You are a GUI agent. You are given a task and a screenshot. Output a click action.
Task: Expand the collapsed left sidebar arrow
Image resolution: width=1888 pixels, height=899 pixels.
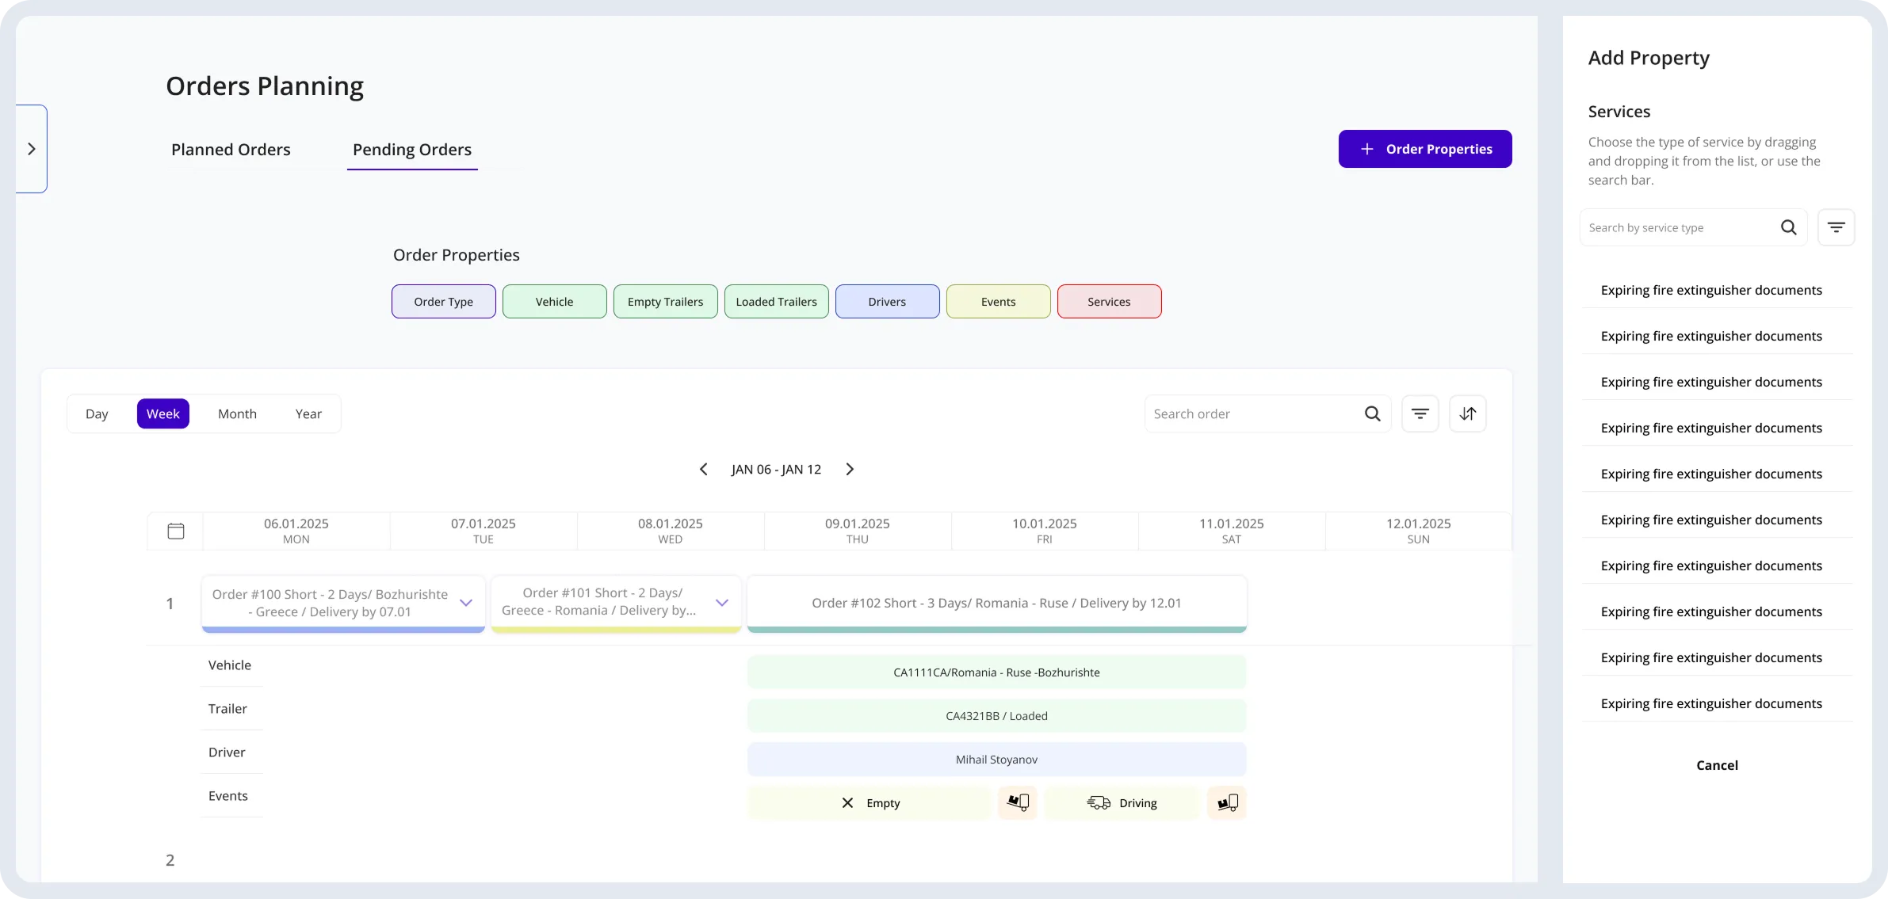tap(32, 149)
